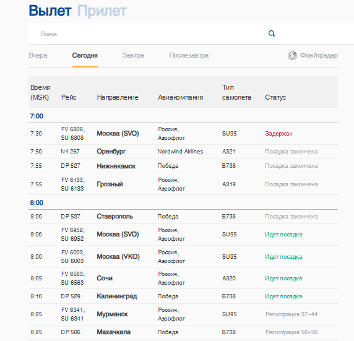Viewport: 354px width, 341px height.
Task: Select the Махачкала flight DP 506
Action: tap(183, 332)
